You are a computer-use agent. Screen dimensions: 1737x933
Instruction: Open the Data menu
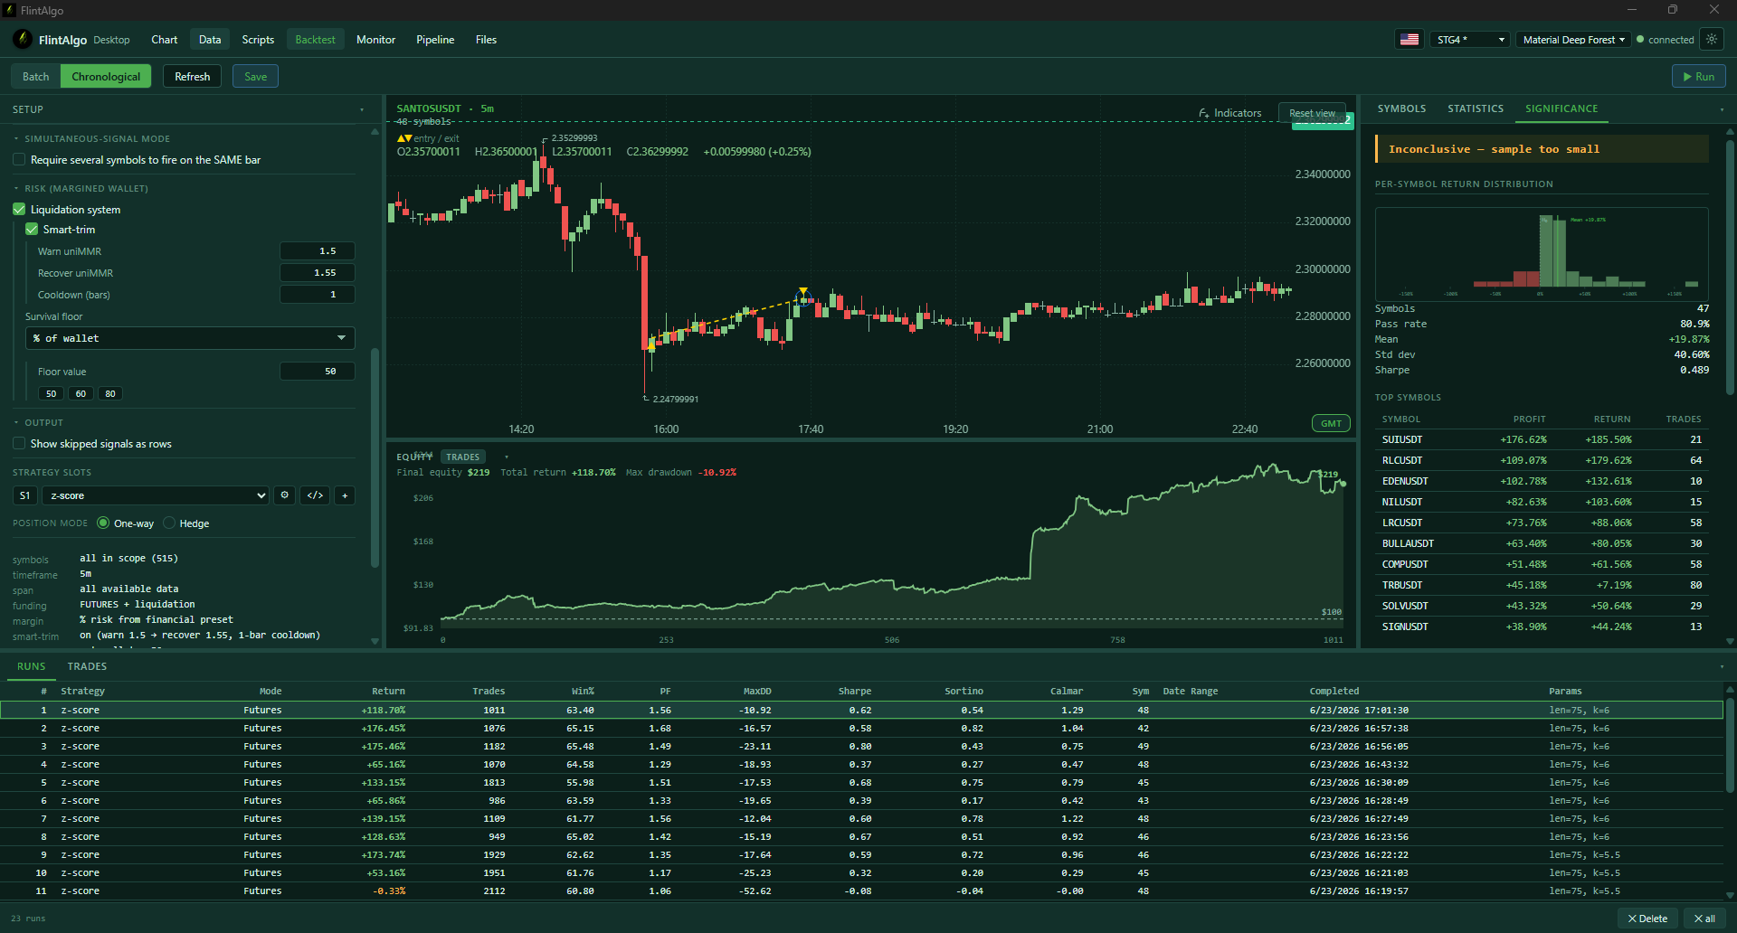[210, 40]
